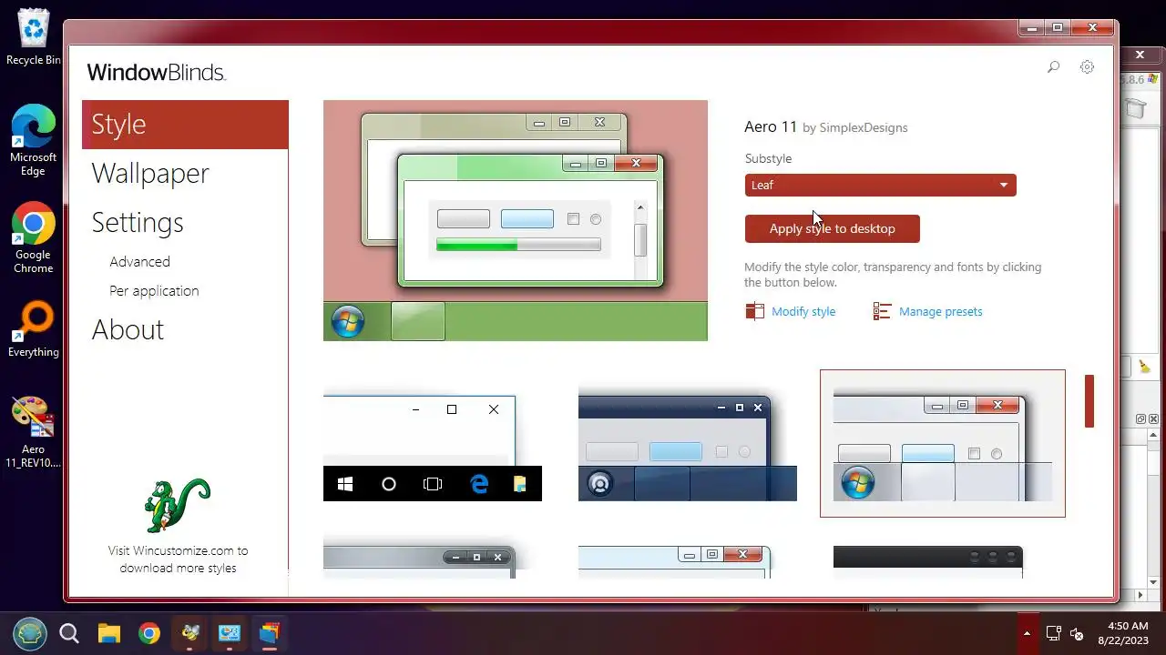
Task: Click the Aero 11 style title text
Action: tap(771, 126)
